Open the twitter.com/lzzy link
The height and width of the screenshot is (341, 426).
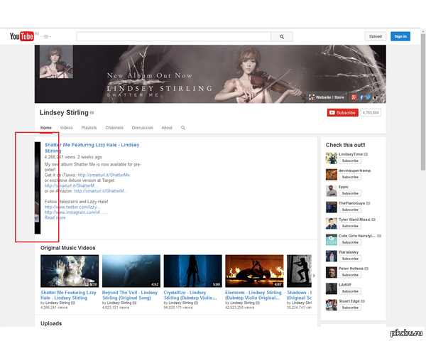(72, 207)
